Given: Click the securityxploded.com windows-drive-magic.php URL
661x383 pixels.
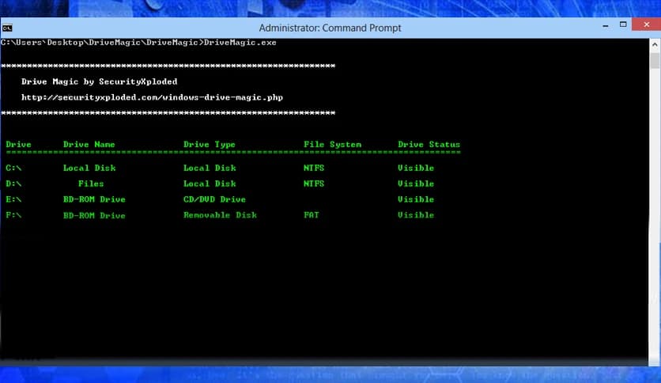Looking at the screenshot, I should tap(152, 97).
